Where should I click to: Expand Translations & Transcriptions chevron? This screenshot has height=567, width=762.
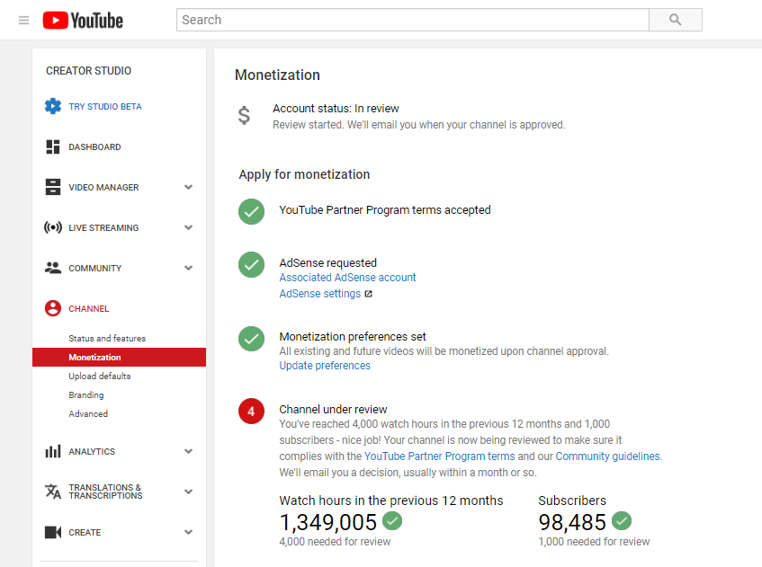pyautogui.click(x=189, y=492)
